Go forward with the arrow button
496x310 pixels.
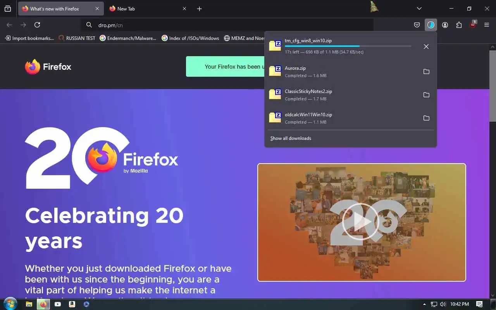[x=23, y=25]
